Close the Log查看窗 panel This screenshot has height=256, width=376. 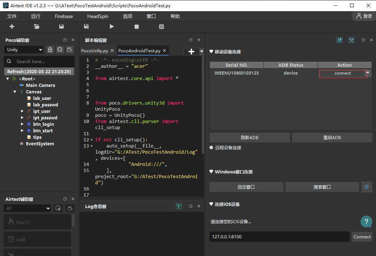click(x=199, y=206)
